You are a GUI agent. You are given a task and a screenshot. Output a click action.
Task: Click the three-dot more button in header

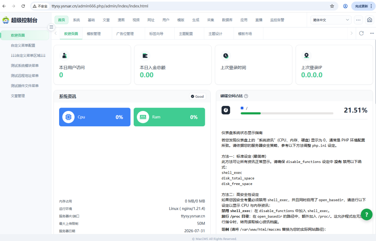coord(358,20)
